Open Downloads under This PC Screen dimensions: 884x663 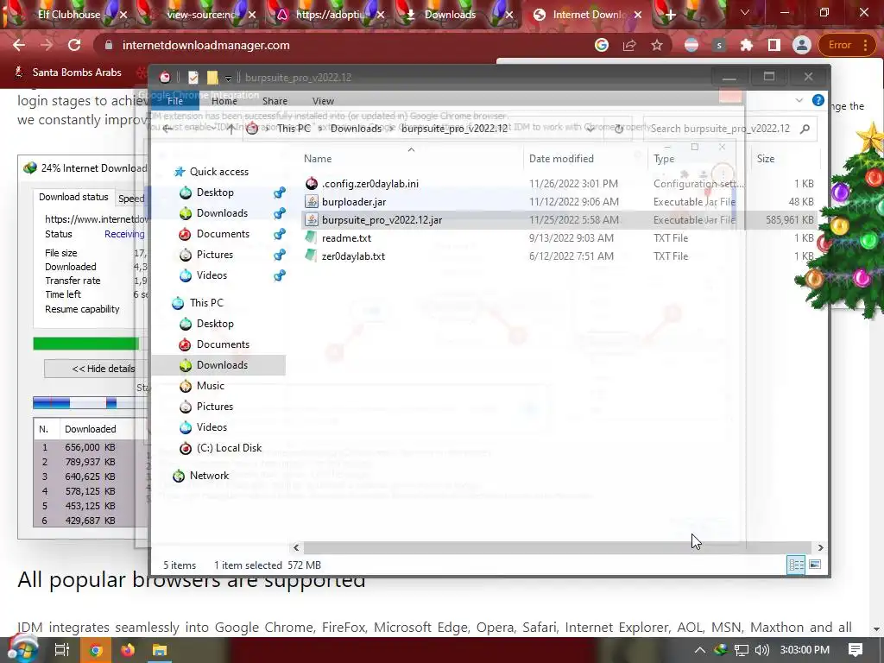222,365
